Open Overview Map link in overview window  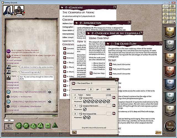coord(98,73)
